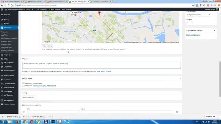Open обратные ссылки и уведомления link
Screen dimensions: 221x124
[x=45, y=86]
